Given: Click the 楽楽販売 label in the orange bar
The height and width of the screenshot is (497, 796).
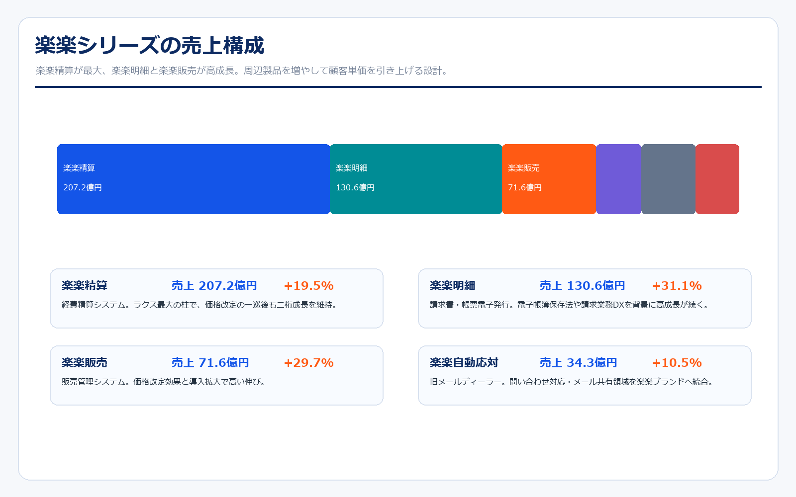Looking at the screenshot, I should pyautogui.click(x=524, y=168).
